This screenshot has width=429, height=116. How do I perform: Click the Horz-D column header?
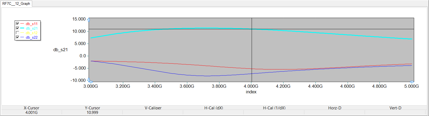tap(335, 108)
